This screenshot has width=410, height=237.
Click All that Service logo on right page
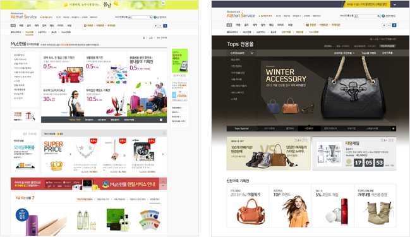coord(241,15)
